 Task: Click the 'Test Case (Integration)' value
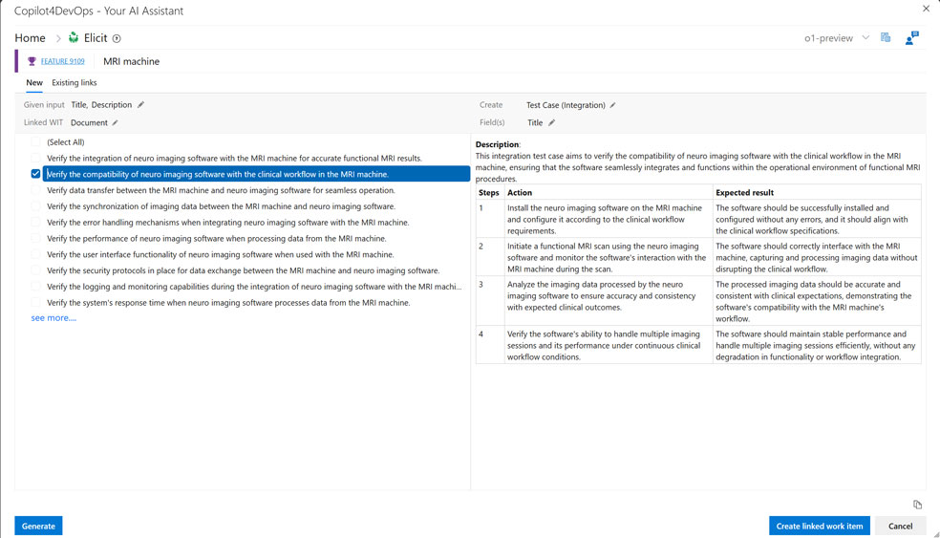click(x=566, y=105)
